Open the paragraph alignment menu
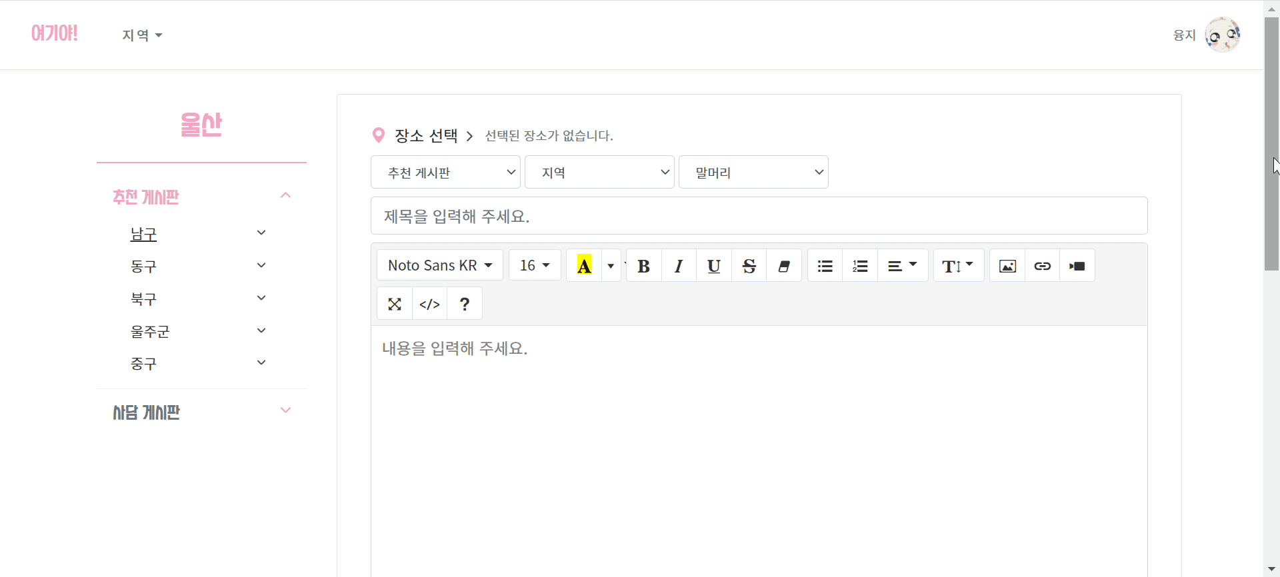 [903, 266]
